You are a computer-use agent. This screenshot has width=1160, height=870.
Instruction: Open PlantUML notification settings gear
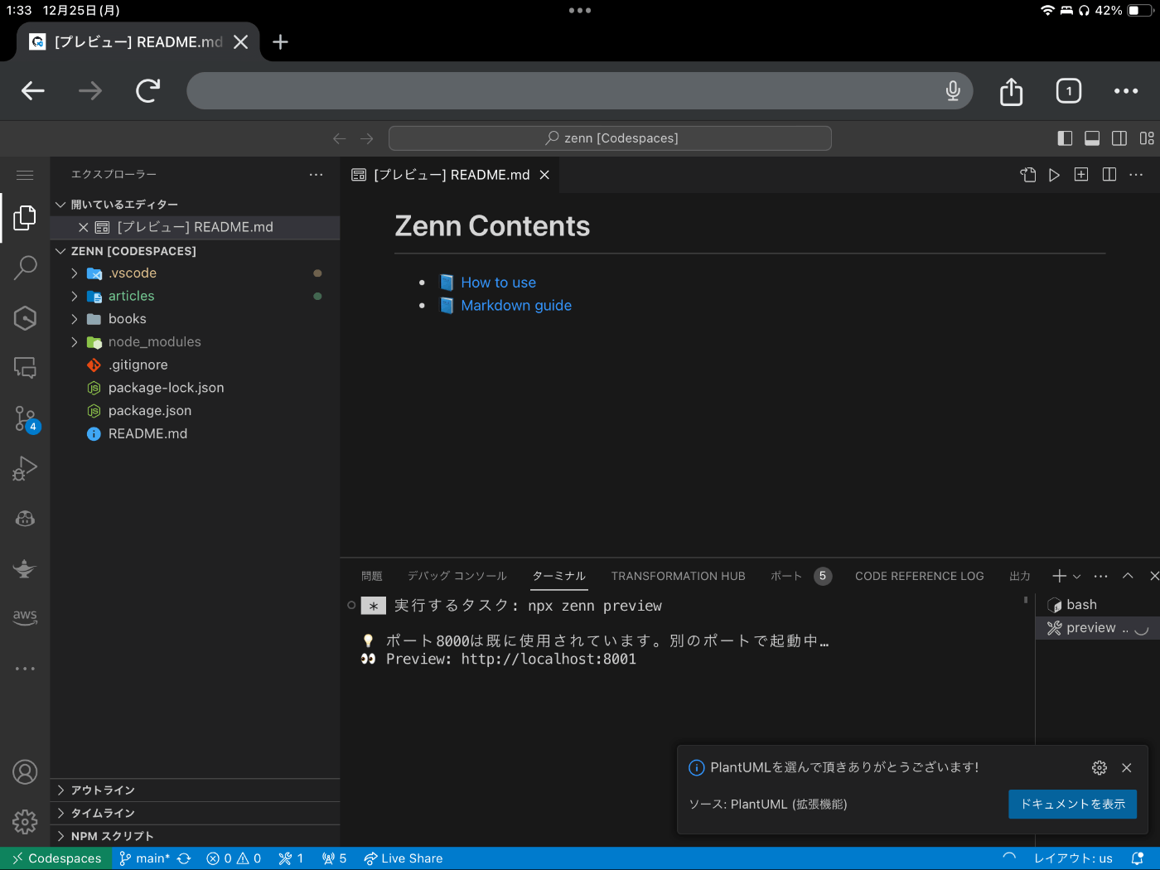[1100, 768]
